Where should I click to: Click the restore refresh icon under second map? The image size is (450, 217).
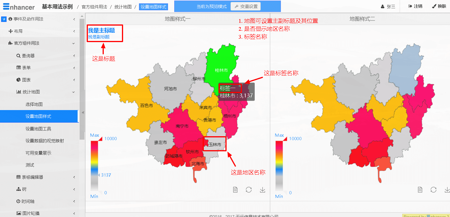[434, 190]
